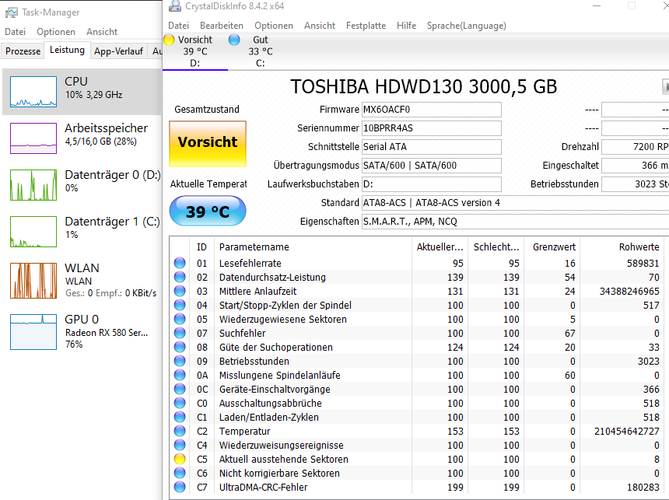
Task: Click the status orb for Laden/Entladen-Zyklen
Action: [x=180, y=418]
